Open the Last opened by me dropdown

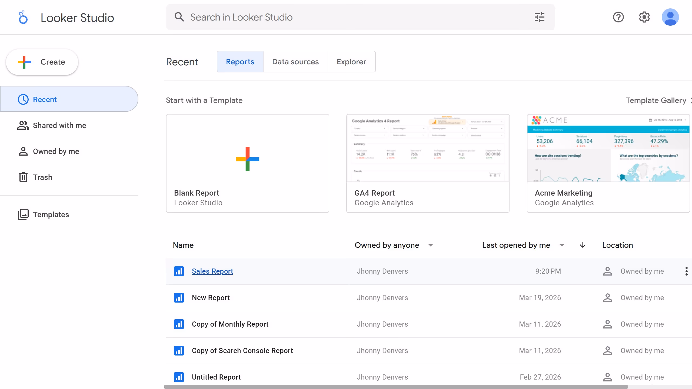point(561,245)
